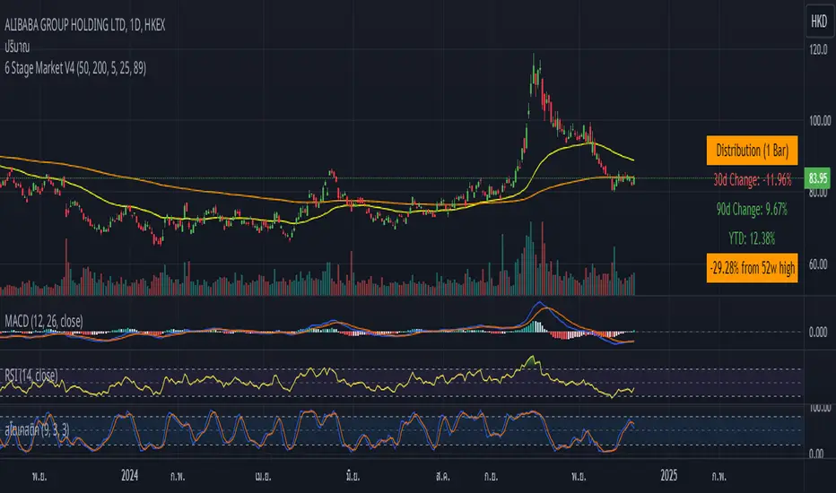Select the Thai volume indicator label below the symbol title
This screenshot has height=493, width=836.
pos(17,47)
